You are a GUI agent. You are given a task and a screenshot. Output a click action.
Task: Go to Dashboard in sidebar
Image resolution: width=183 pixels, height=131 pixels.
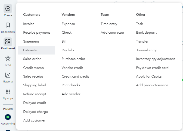(8, 42)
